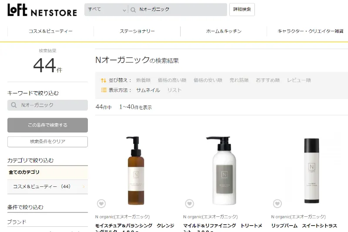The width and height of the screenshot is (348, 232).
Task: Click the Nオーガニックの検索結果 heading
Action: (x=137, y=60)
